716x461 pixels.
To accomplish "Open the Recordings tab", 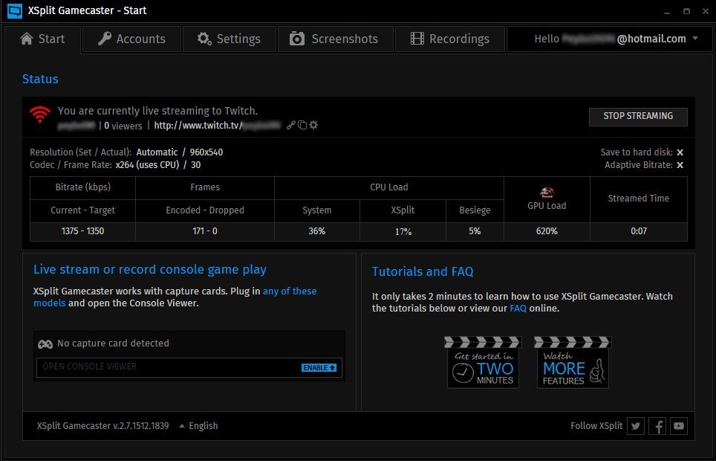I will click(450, 39).
